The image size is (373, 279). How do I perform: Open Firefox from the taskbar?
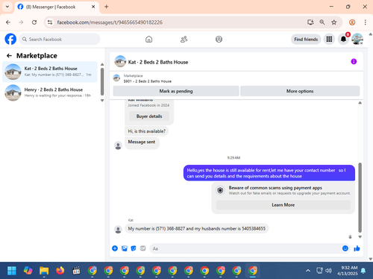(60, 271)
